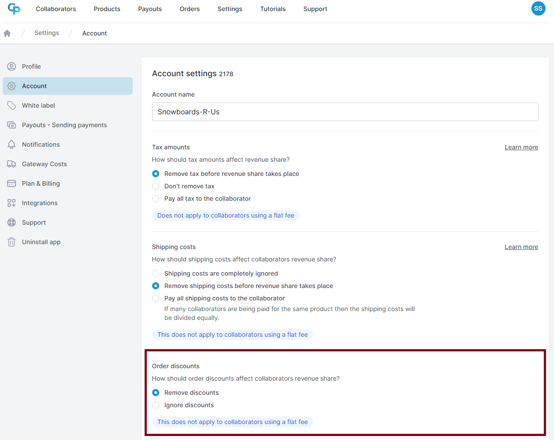Open the Products menu

(107, 9)
